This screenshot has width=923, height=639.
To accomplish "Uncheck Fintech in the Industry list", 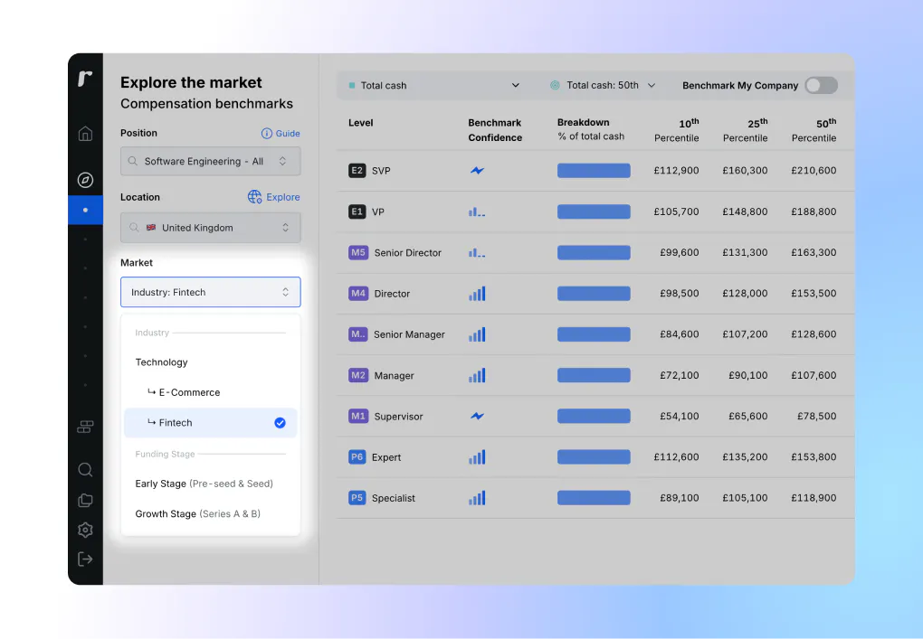I will (x=281, y=422).
